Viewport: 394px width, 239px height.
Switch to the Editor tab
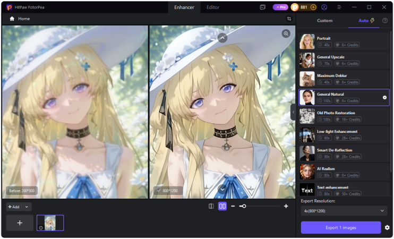[213, 7]
